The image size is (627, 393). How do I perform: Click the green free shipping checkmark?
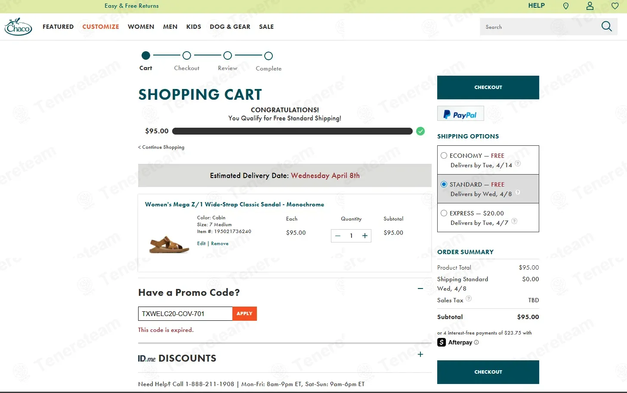click(x=420, y=131)
